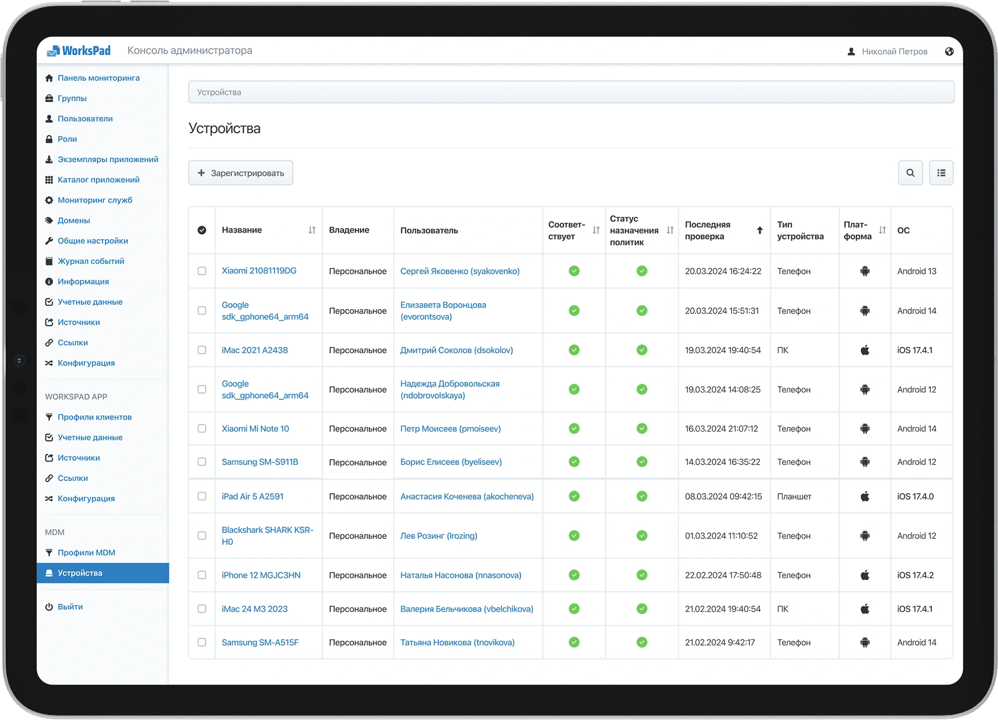998x720 pixels.
Task: Click the globe language icon
Action: (949, 51)
